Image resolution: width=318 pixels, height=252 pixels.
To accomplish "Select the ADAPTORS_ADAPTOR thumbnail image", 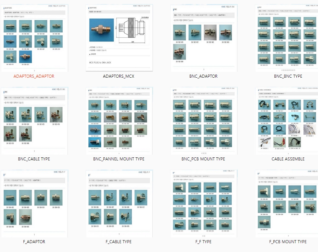I will point(34,38).
